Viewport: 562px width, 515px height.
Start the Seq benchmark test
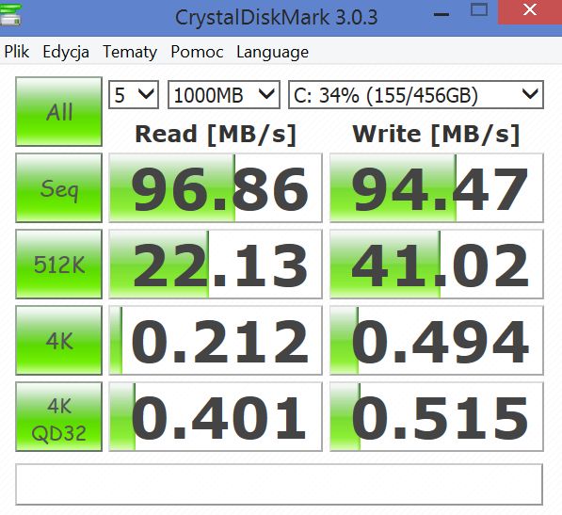pyautogui.click(x=58, y=187)
